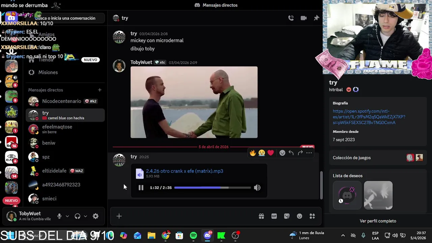Open server with 16 notifications badge

click(11, 142)
